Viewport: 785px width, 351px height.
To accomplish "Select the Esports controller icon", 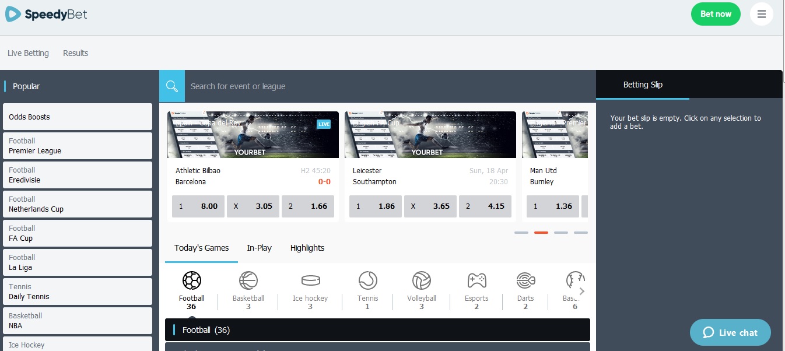I will pyautogui.click(x=476, y=281).
